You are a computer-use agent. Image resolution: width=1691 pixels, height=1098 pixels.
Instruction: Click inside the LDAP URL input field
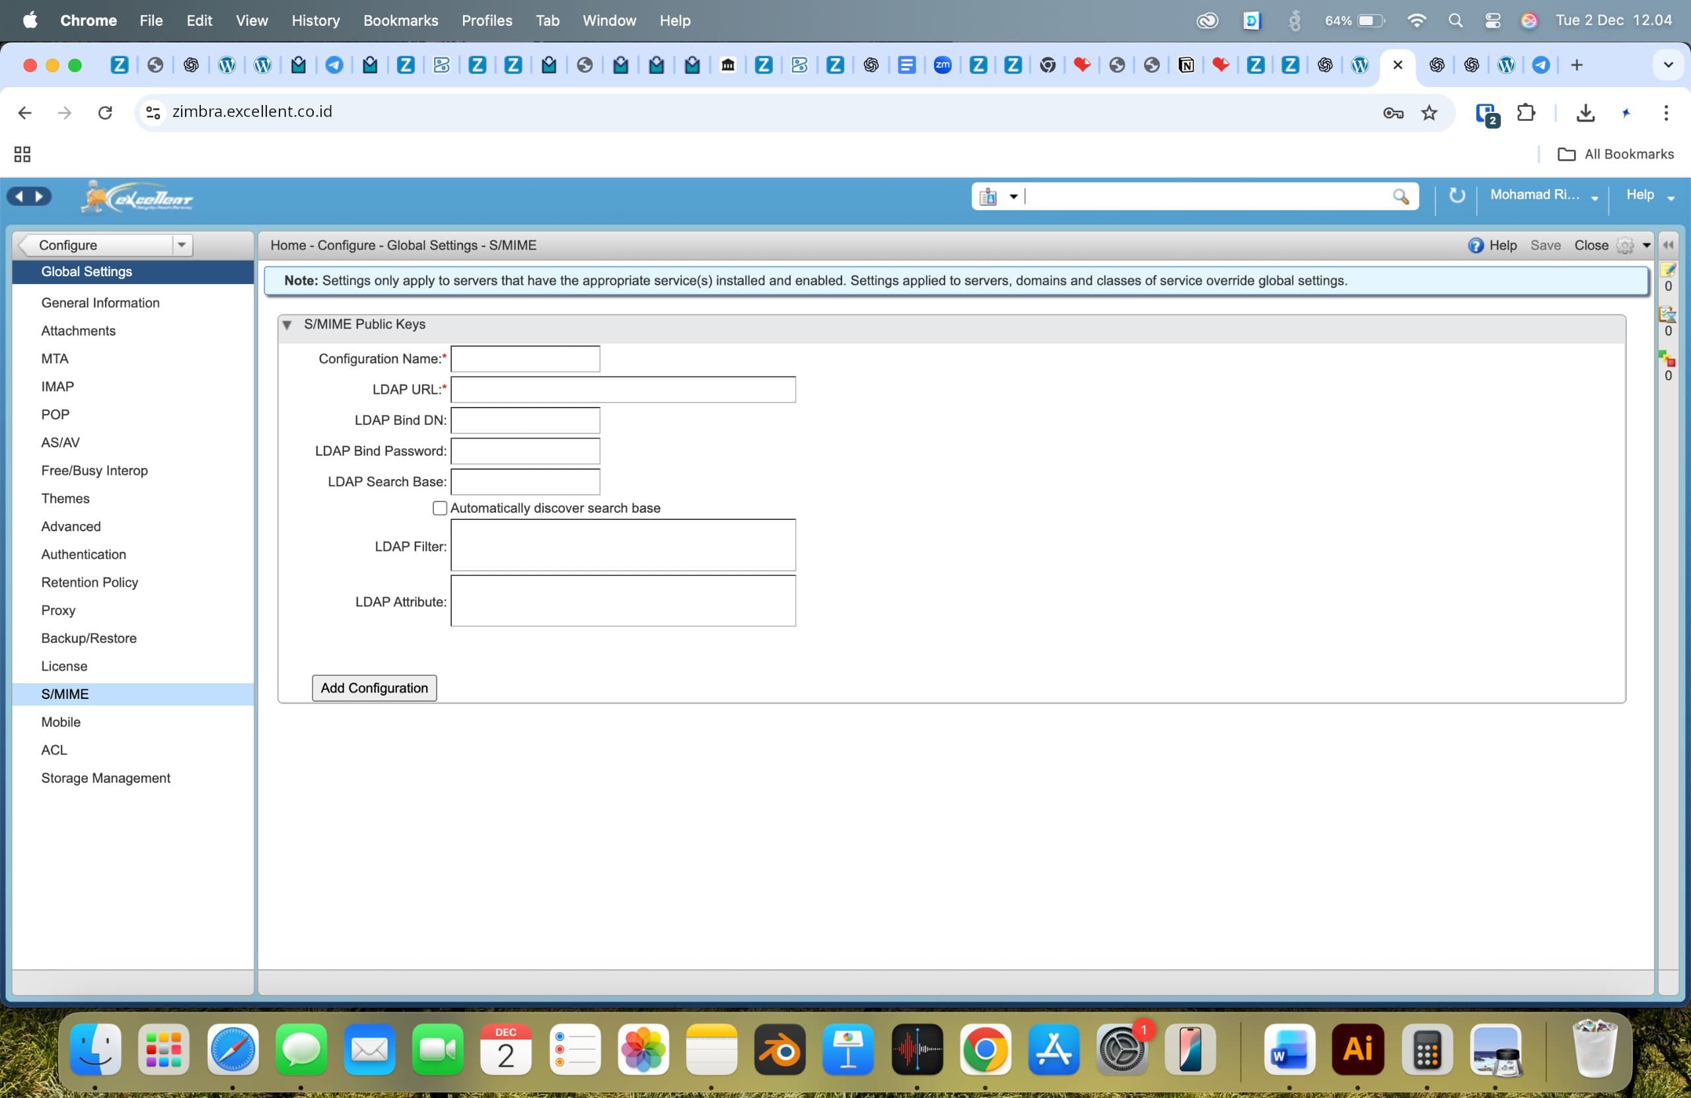point(623,389)
